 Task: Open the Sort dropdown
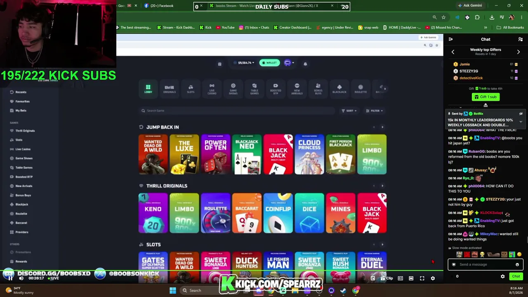tap(349, 111)
